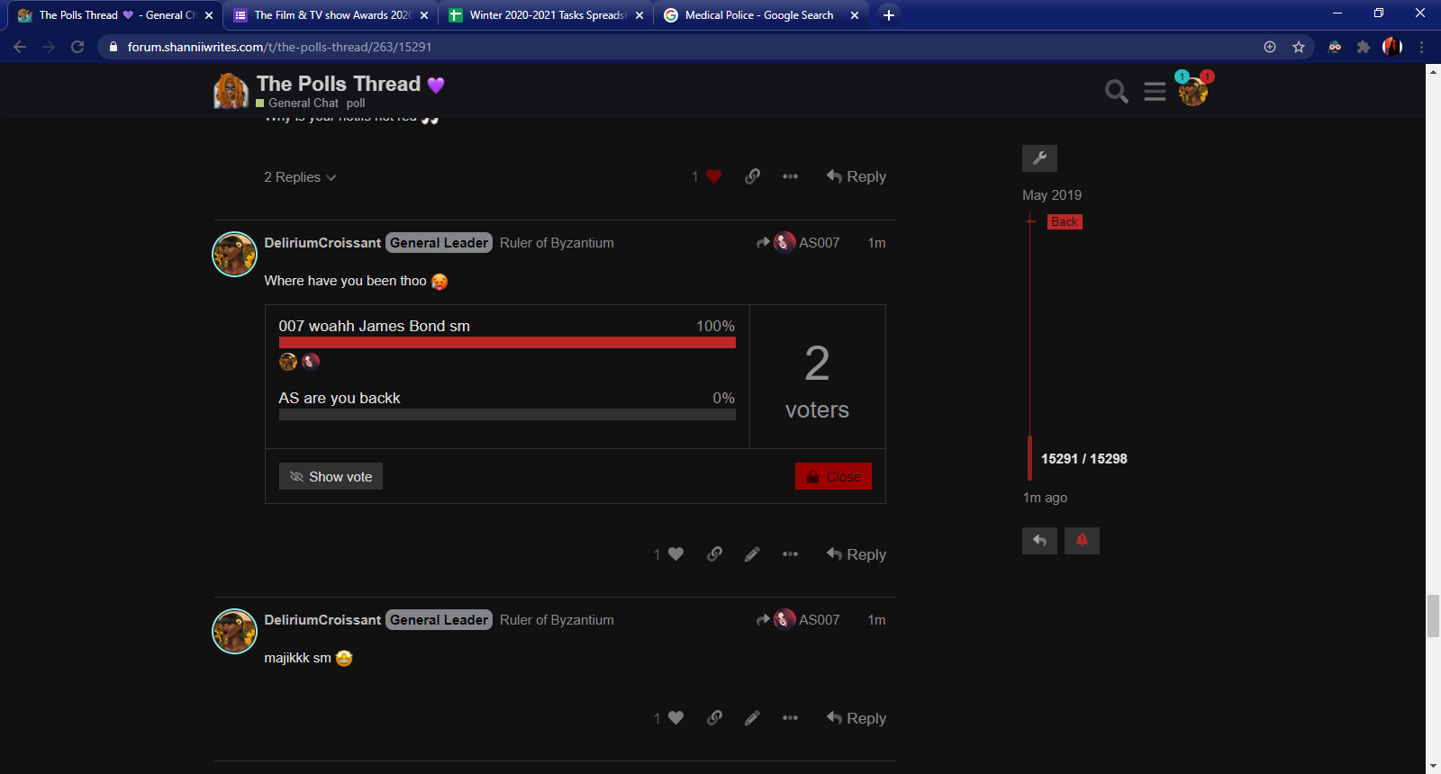Click the red Back button on timeline
The width and height of the screenshot is (1441, 774).
tap(1064, 221)
